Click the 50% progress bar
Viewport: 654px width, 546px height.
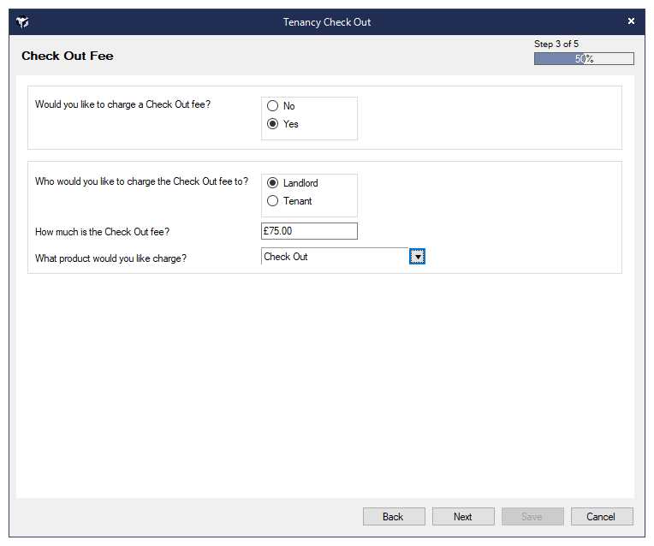[x=584, y=59]
